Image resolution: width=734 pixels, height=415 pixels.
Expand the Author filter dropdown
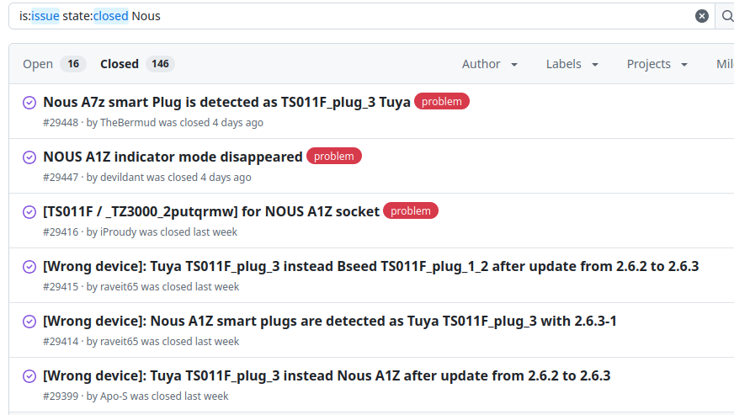click(x=490, y=64)
